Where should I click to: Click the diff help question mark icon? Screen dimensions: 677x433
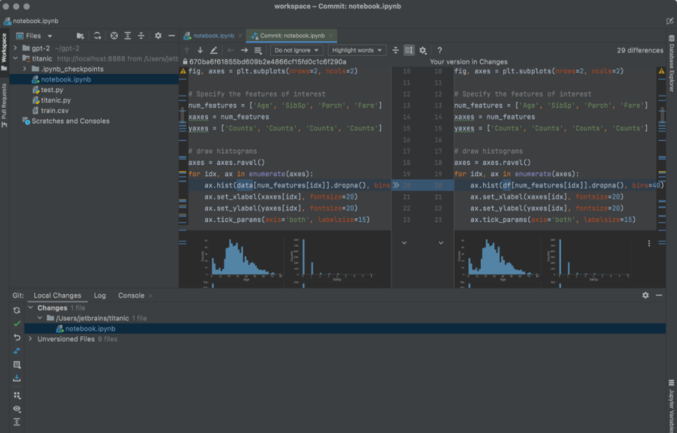tap(439, 50)
